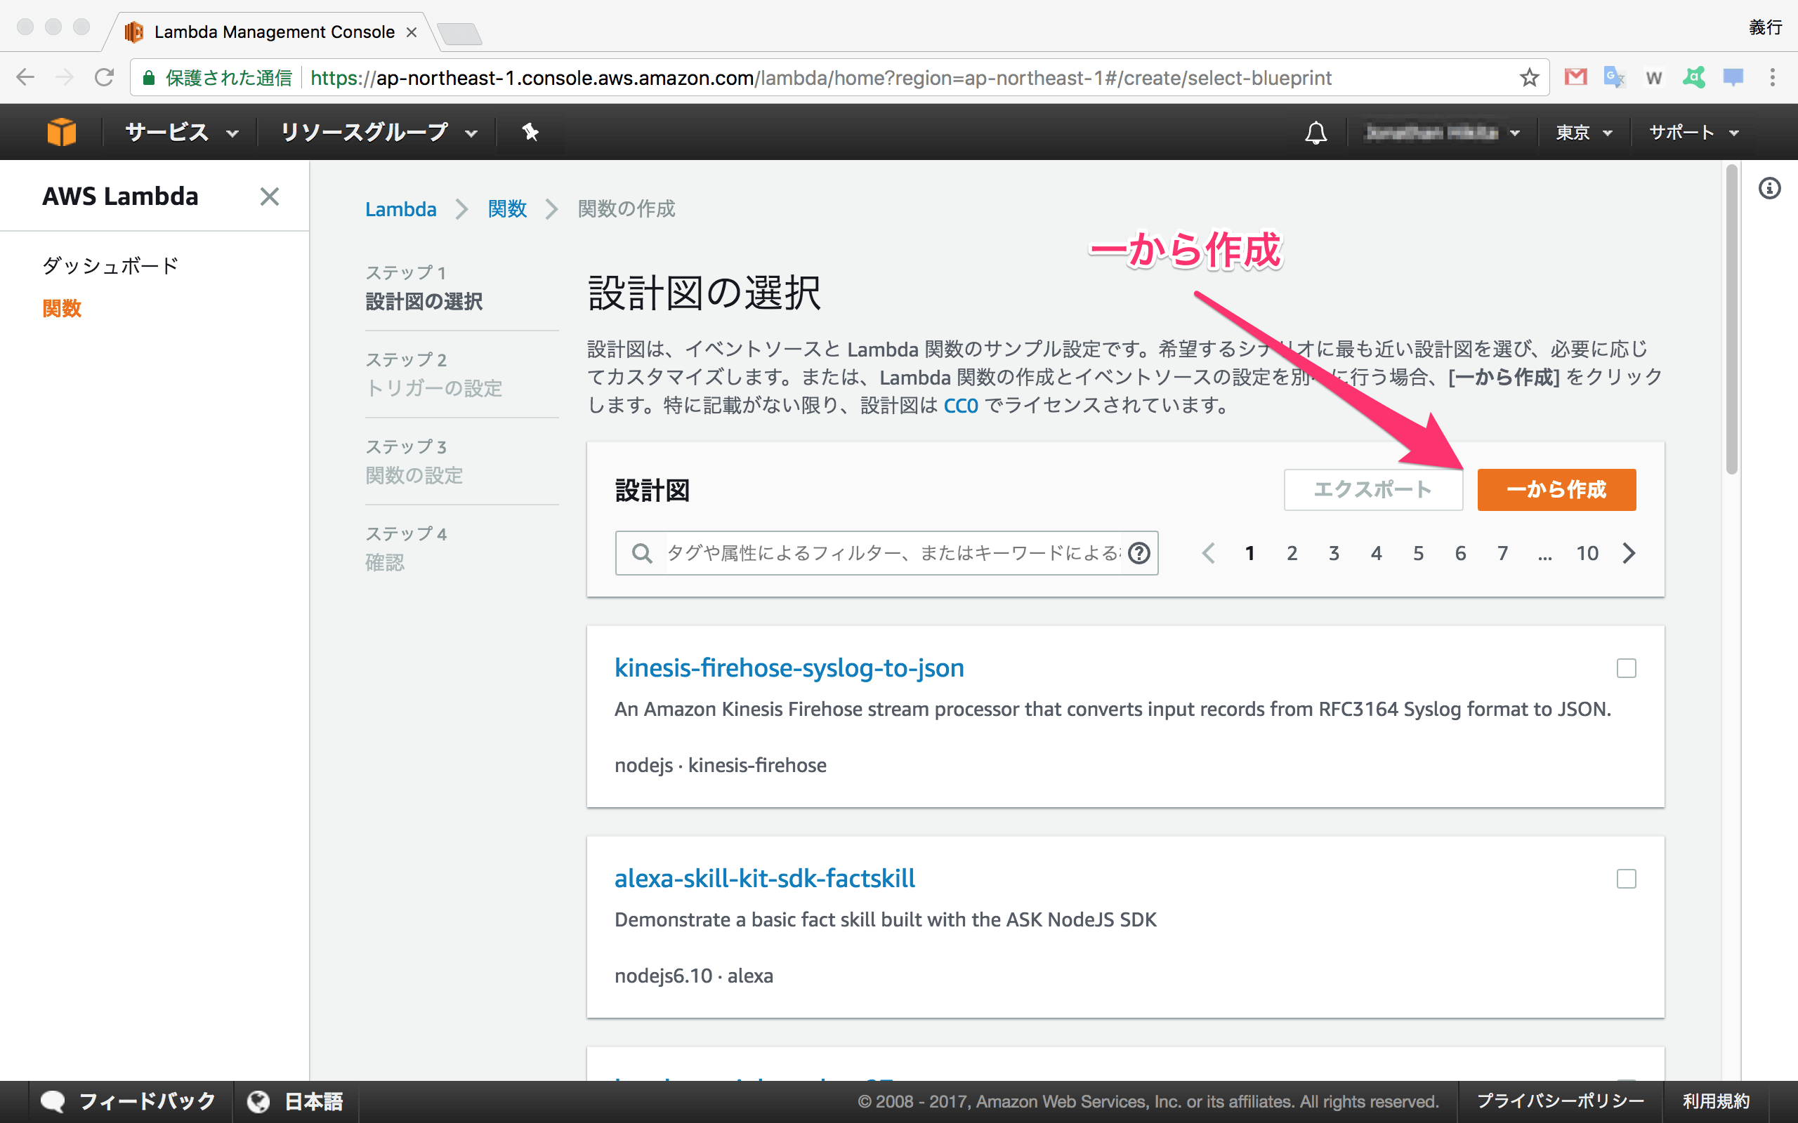Reload the page with refresh icon
This screenshot has width=1798, height=1123.
(x=104, y=77)
